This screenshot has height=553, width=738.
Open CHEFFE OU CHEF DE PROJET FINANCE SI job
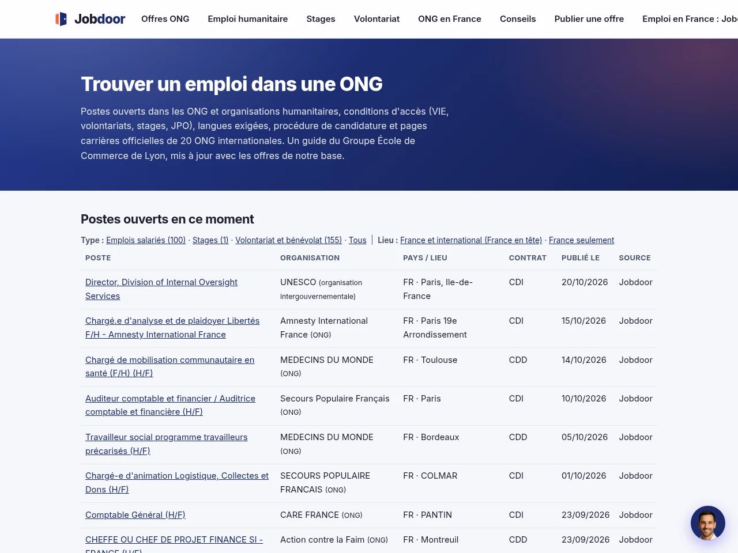click(174, 544)
